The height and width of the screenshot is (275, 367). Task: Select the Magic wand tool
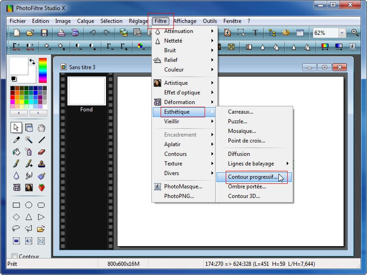[28, 140]
